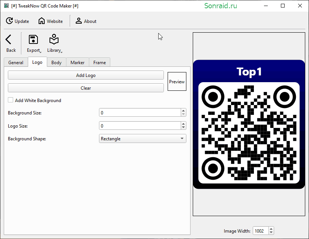
Task: Open the About person icon
Action: 79,21
